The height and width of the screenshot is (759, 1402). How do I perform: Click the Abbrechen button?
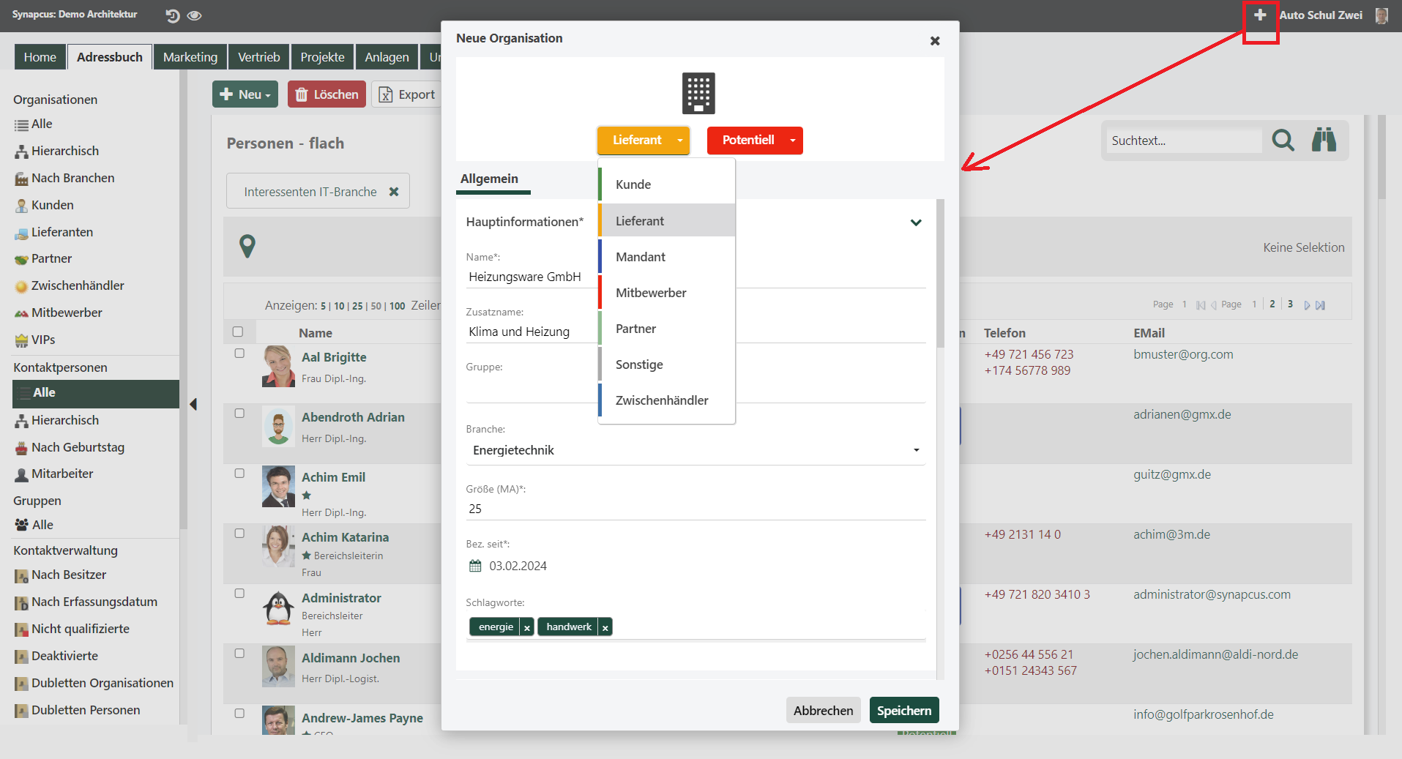click(823, 711)
